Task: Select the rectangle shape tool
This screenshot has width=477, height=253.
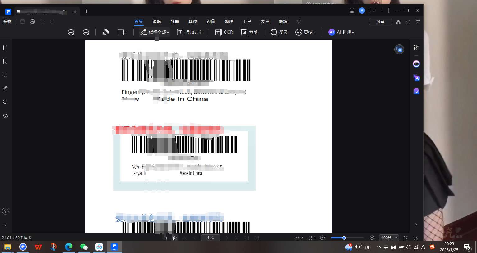Action: tap(121, 32)
